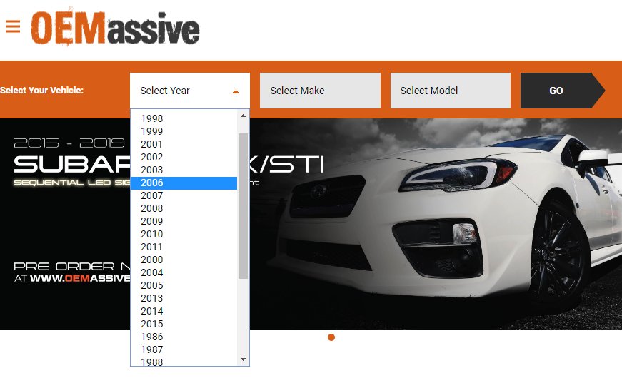Pick year 2013 in the list
622x378 pixels.
184,298
